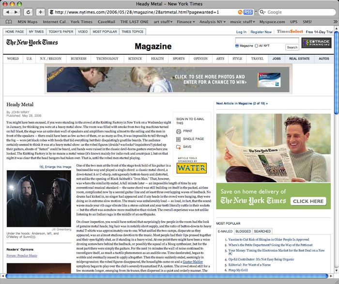Open the CaveMail bookmark
This screenshot has height=284, width=339.
[x=107, y=22]
